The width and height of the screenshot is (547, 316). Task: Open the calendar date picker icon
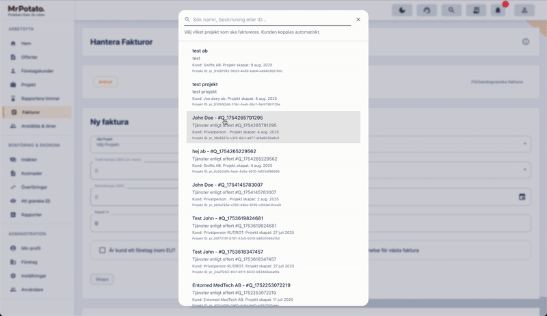(522, 197)
